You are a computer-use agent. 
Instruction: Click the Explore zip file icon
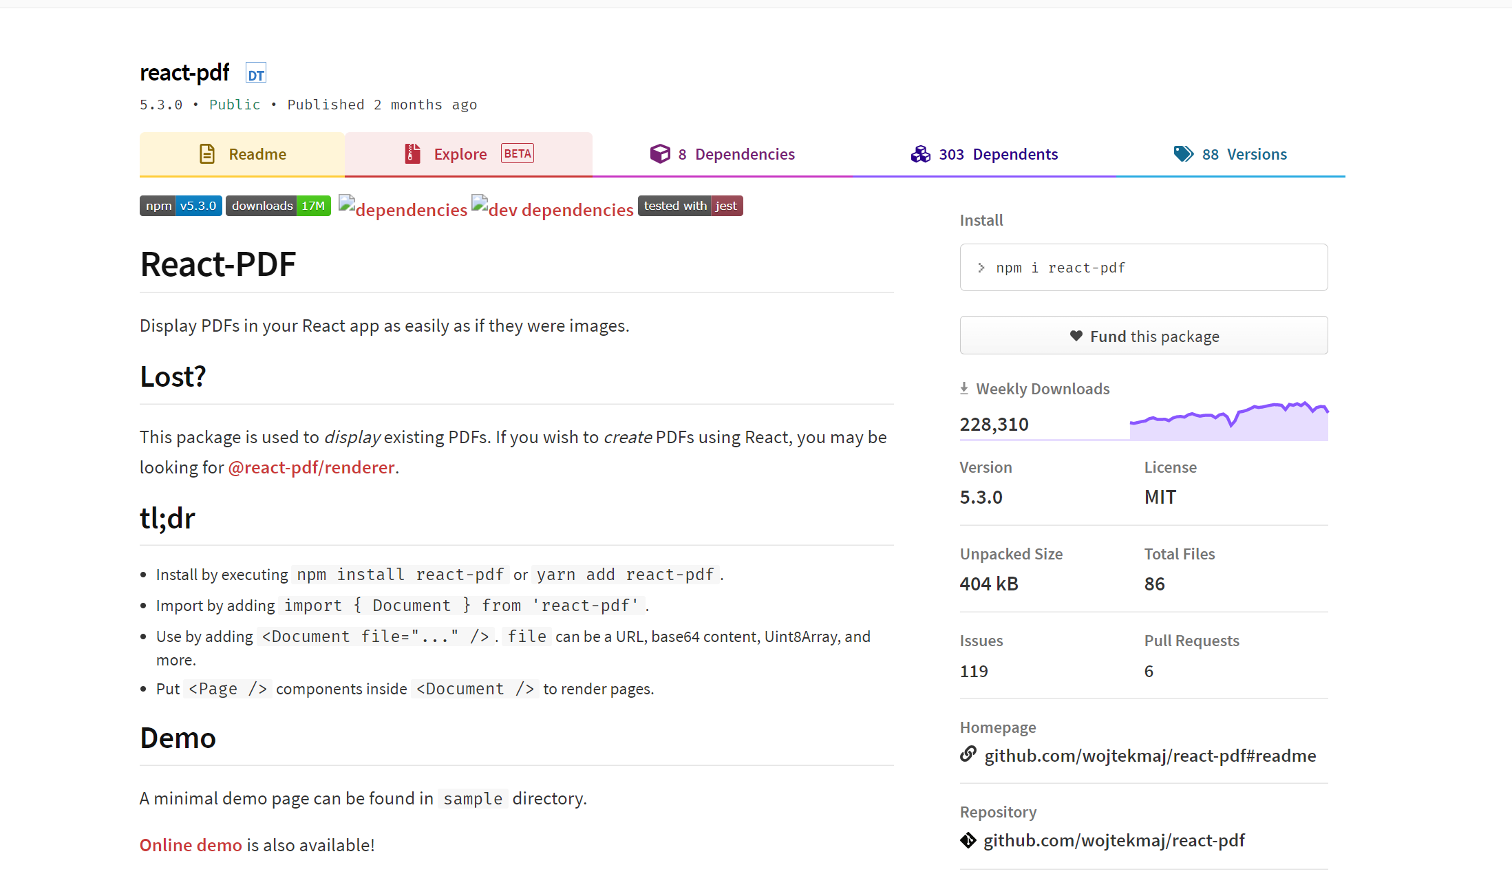point(412,153)
